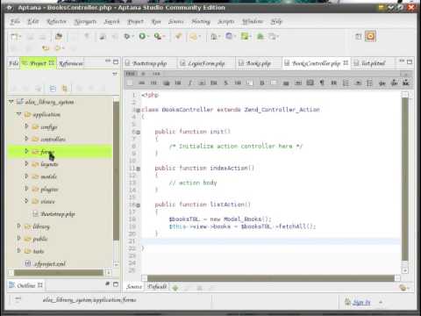Select the orange Aptana perspective icon
Screen dimensions: 421x316
click(x=370, y=36)
